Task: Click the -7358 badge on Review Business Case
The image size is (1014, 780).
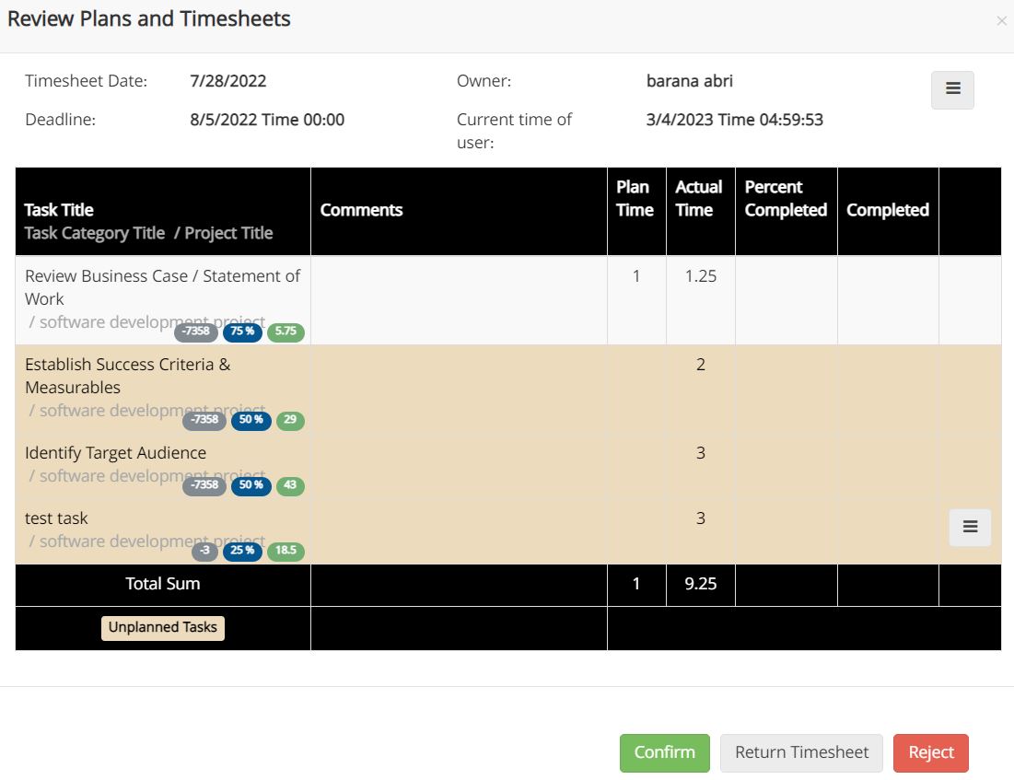Action: 195,332
